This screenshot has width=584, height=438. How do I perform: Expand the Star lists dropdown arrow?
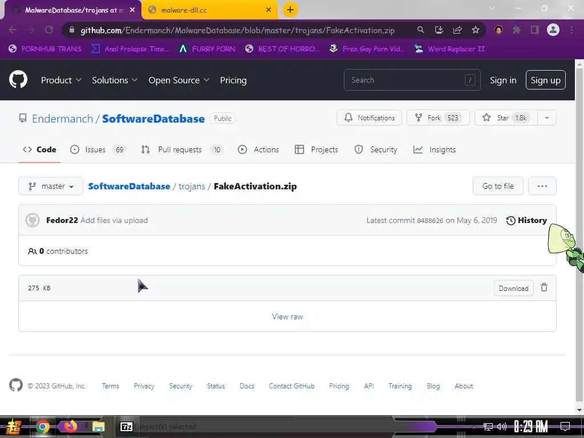547,117
